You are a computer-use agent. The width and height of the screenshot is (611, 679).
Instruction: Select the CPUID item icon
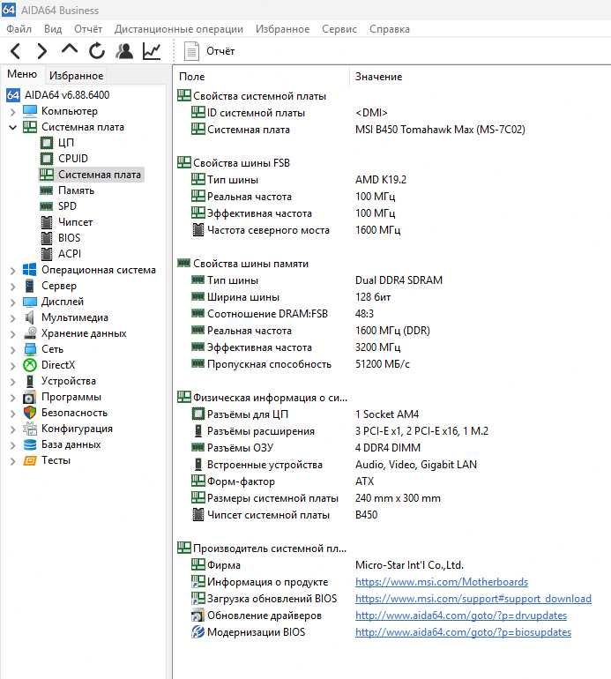coord(47,159)
